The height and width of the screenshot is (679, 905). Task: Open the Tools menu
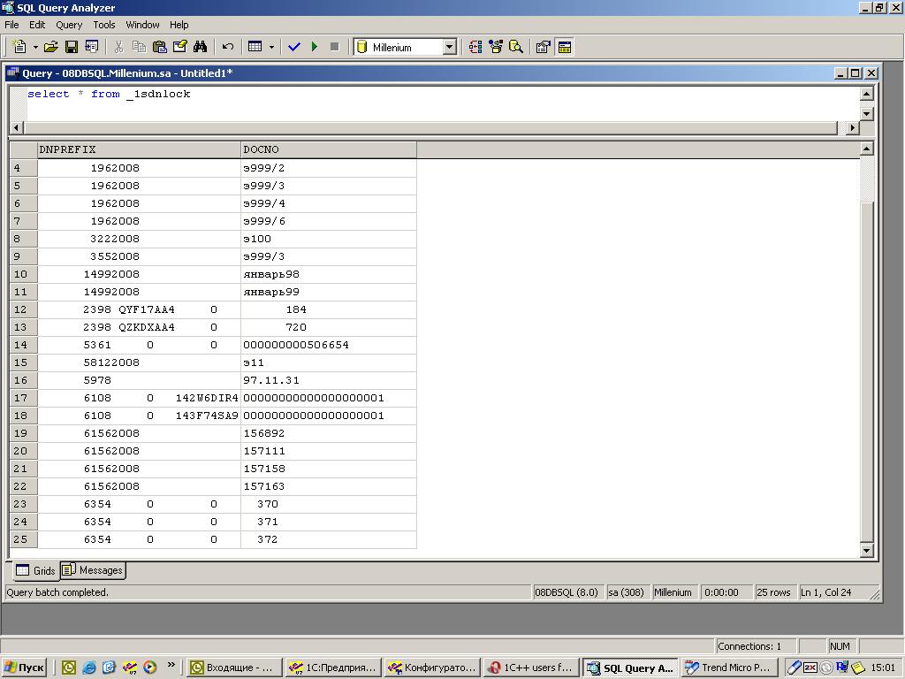(x=104, y=25)
